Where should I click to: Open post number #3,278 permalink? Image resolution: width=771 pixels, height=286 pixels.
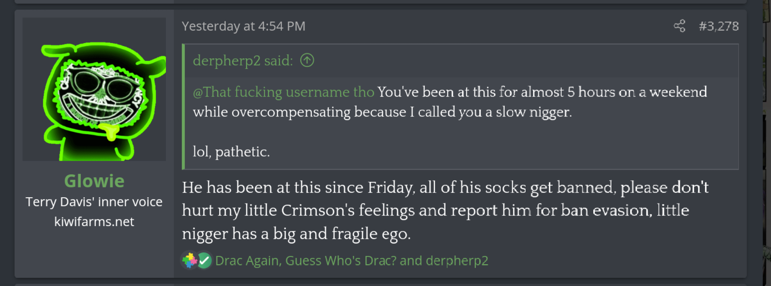pos(719,26)
